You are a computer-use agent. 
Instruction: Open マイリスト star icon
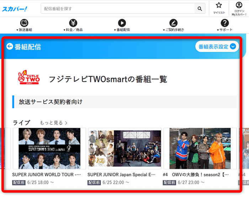(x=219, y=5)
